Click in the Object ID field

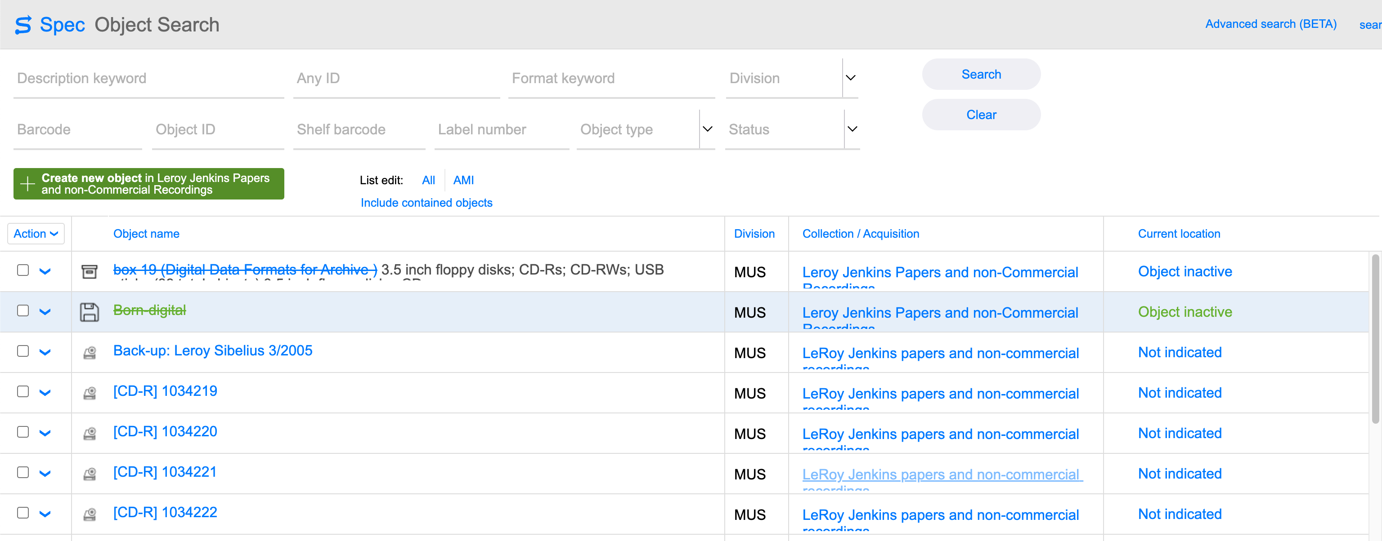click(218, 129)
